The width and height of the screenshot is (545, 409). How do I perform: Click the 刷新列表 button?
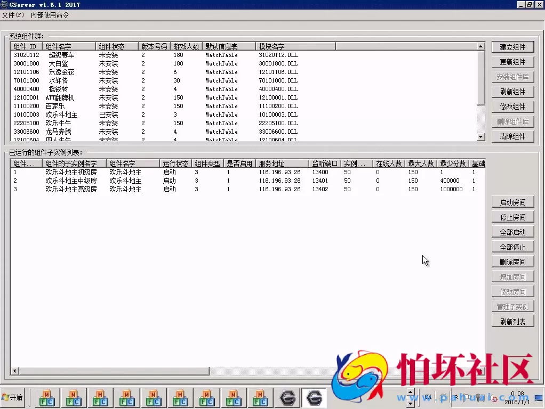coord(512,322)
